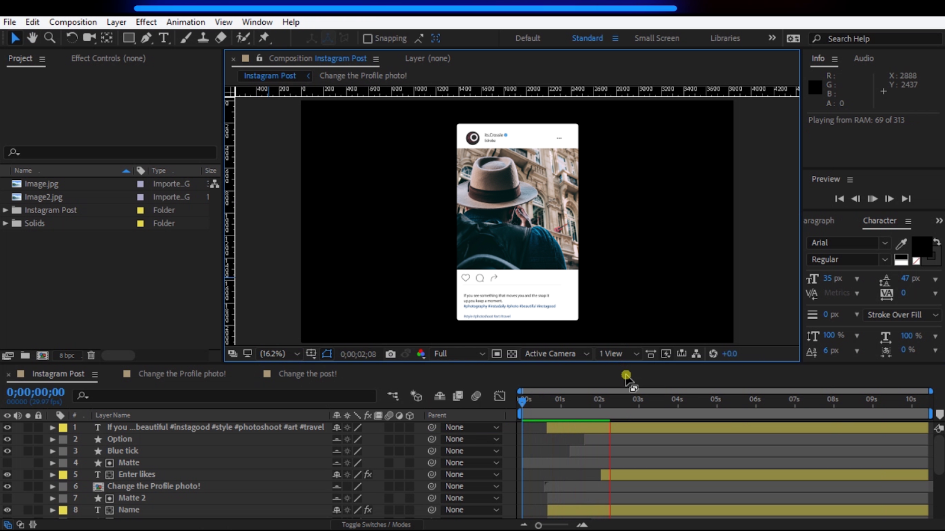Switch to Change the post! tab
The width and height of the screenshot is (945, 531).
click(x=307, y=373)
